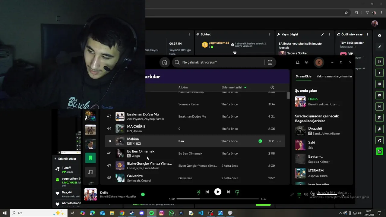Open Liked Songs green bookmark in sidebar
The width and height of the screenshot is (386, 217).
[90, 158]
